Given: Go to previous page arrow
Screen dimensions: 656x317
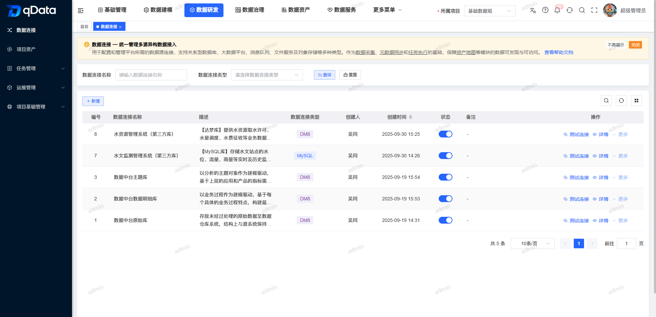Looking at the screenshot, I should (x=565, y=243).
